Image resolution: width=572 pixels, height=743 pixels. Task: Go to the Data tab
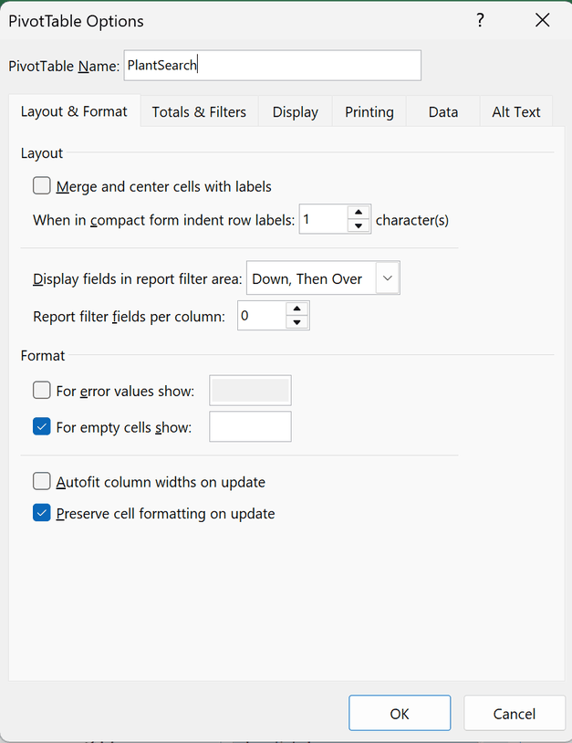[443, 112]
